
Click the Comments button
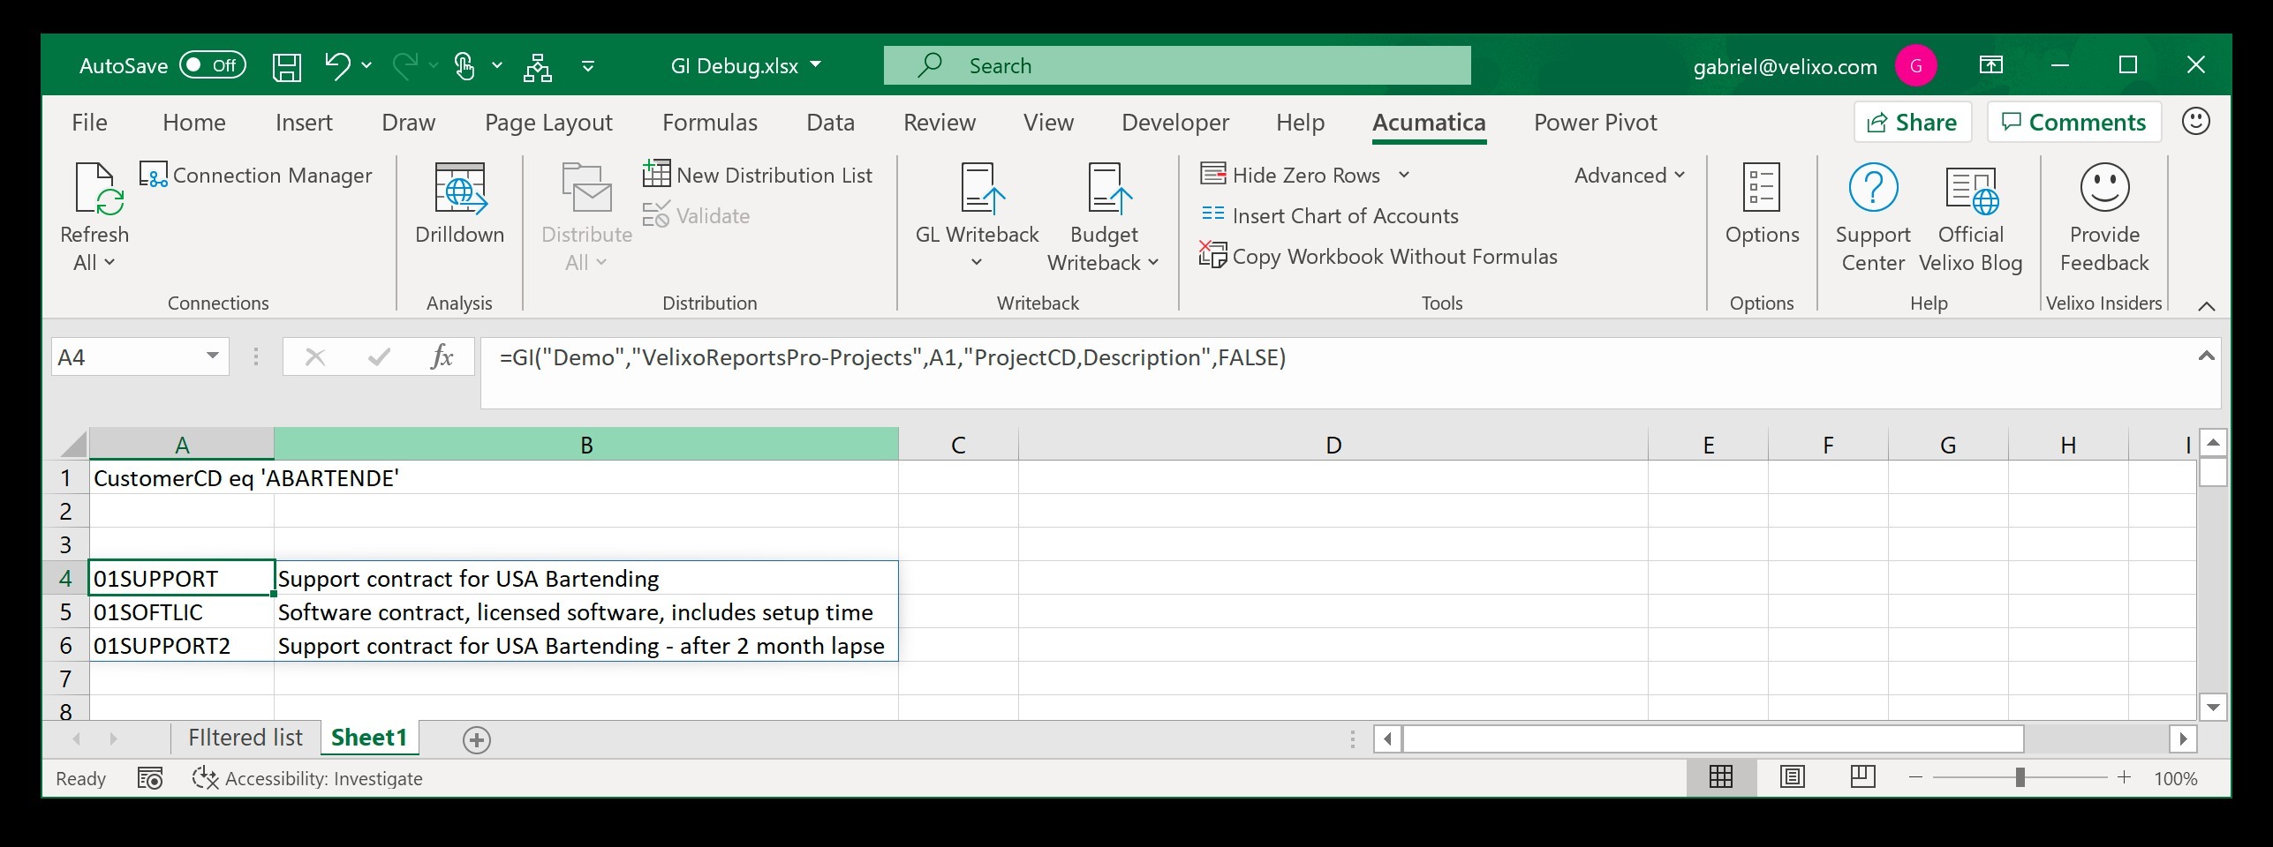[x=2073, y=122]
